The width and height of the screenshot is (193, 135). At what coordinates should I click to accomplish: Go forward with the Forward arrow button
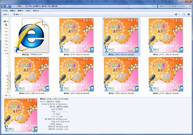tap(7, 6)
